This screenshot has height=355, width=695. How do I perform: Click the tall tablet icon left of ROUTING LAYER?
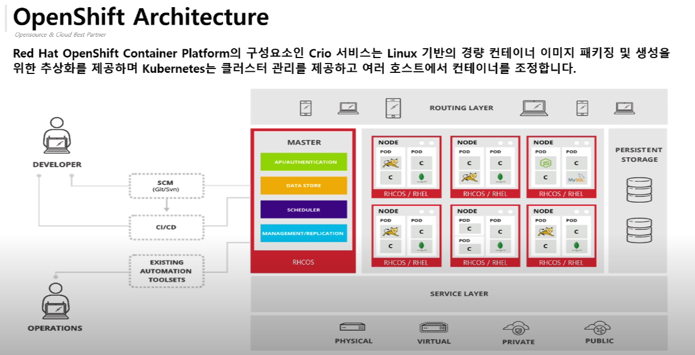pyautogui.click(x=393, y=108)
